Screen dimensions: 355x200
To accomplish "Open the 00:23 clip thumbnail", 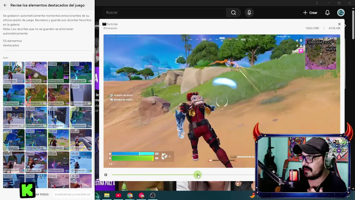I will click(81, 95).
